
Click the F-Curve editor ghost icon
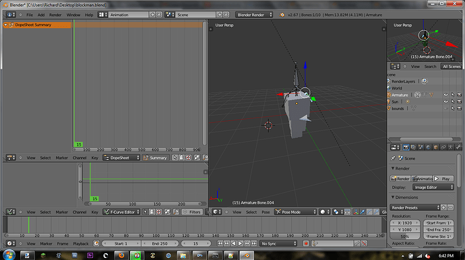coord(152,212)
